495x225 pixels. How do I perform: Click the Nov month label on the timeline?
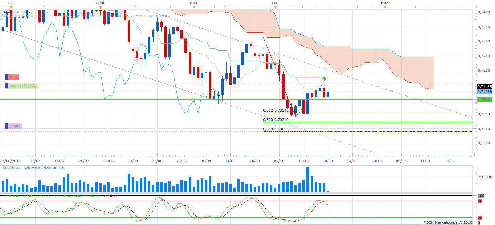[385, 3]
